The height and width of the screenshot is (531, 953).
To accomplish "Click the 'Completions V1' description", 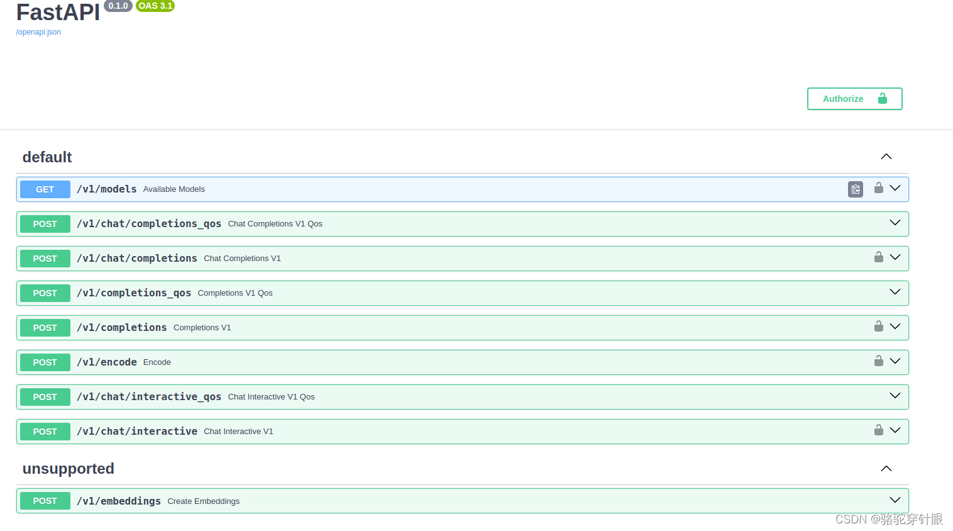I will coord(202,328).
